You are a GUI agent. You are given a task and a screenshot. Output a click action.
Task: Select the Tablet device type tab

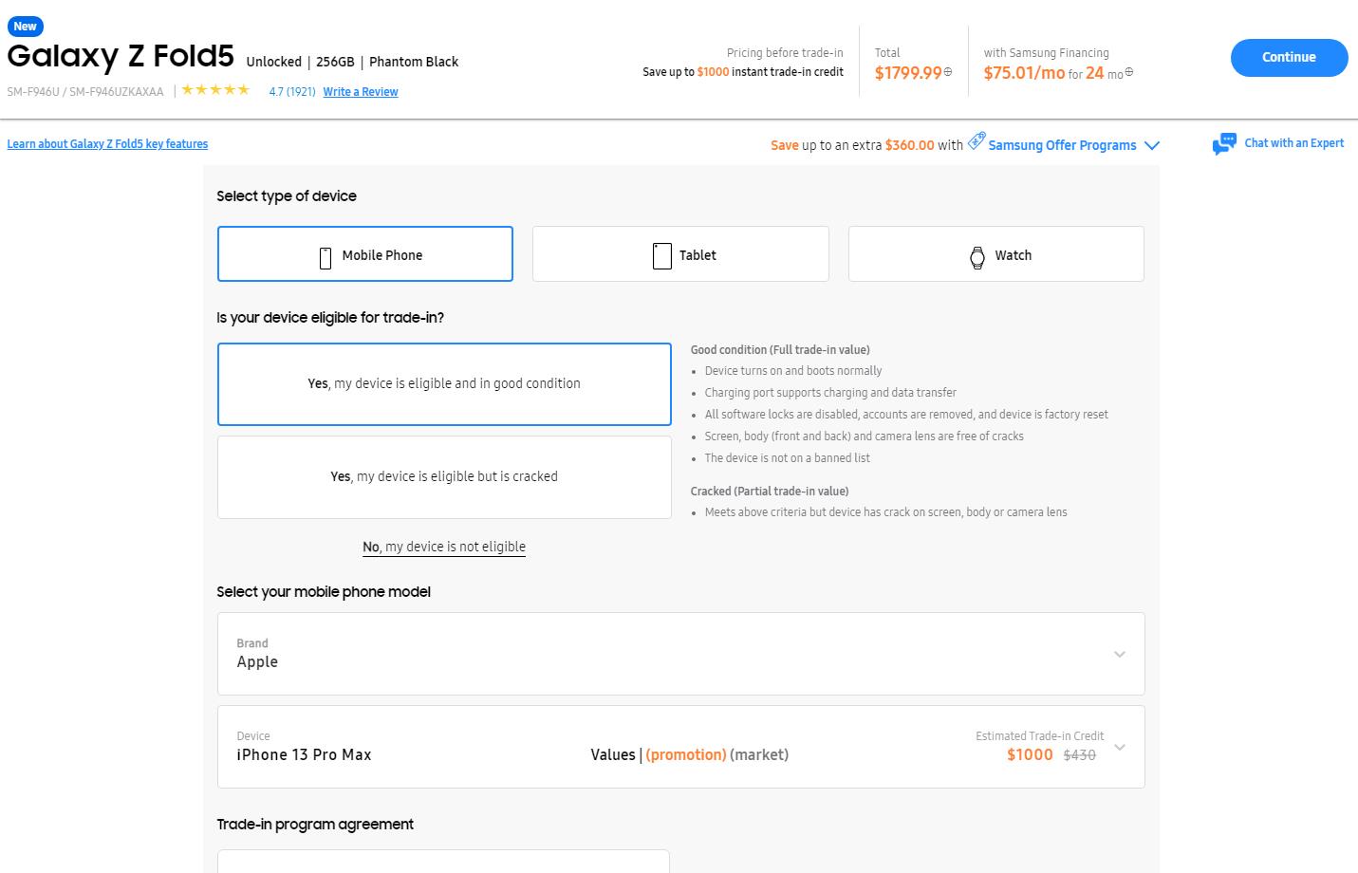(680, 254)
